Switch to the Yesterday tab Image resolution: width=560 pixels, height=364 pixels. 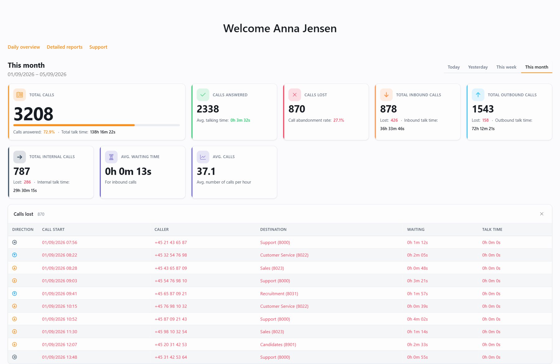click(x=478, y=67)
